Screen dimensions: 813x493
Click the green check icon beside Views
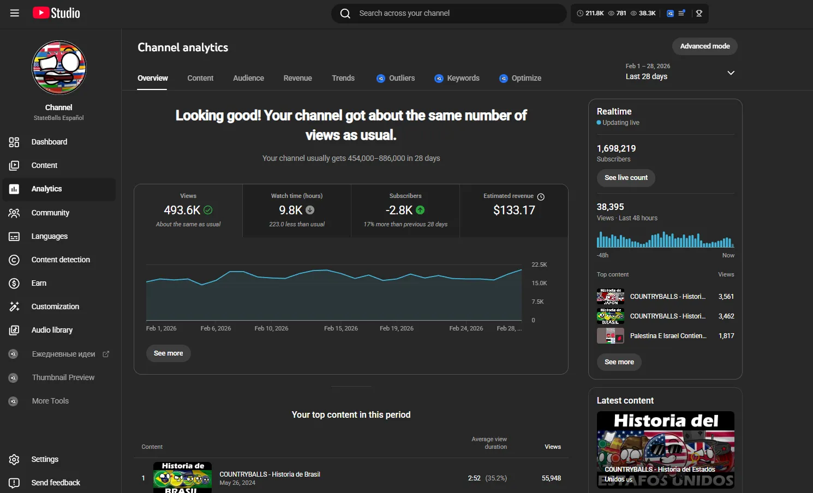pos(208,210)
